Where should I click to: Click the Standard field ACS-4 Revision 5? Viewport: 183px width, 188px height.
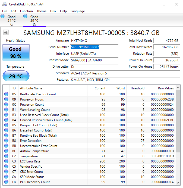(125, 73)
